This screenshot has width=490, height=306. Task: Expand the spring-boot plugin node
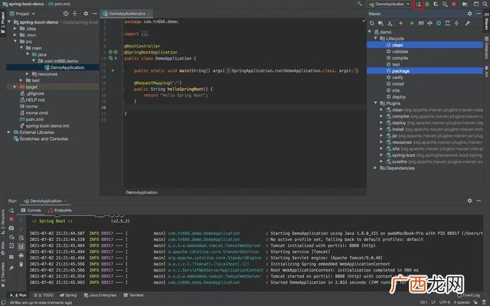[381, 155]
